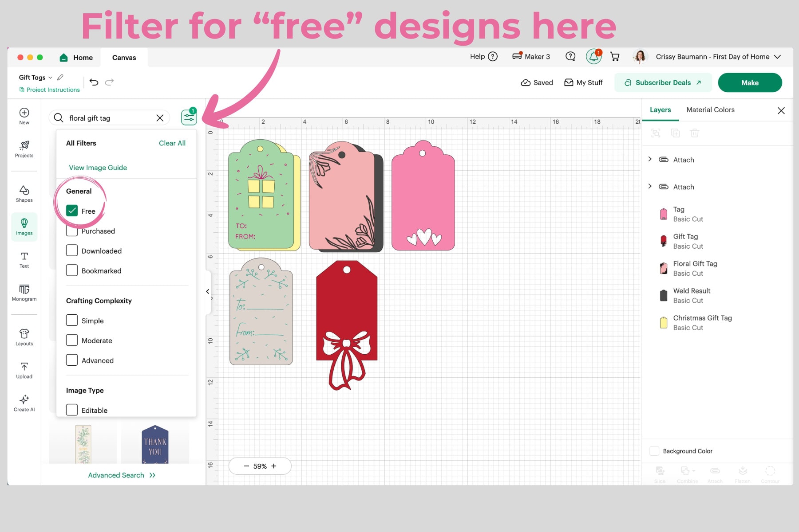Zoom in with the plus button
799x532 pixels.
274,466
